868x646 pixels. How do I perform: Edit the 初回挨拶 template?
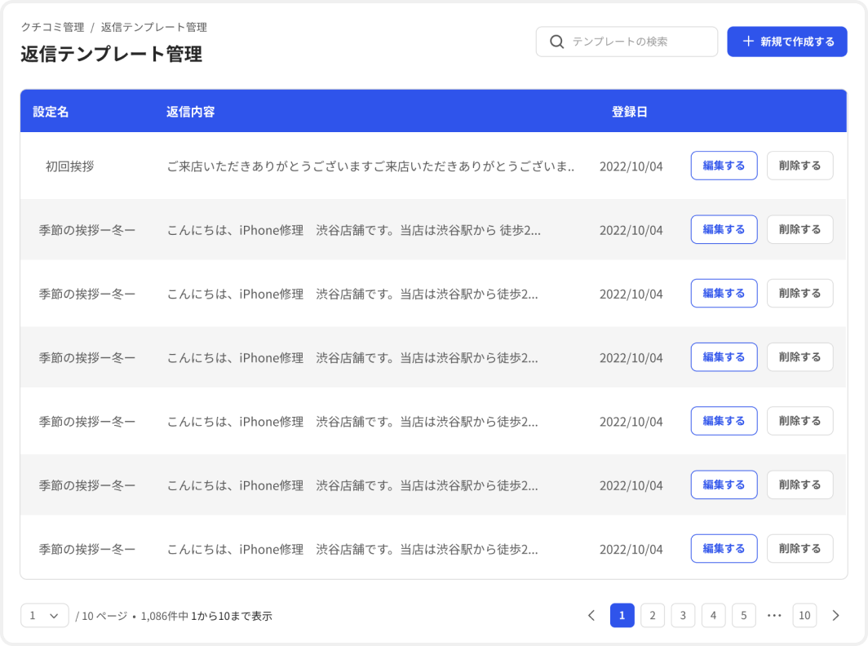pyautogui.click(x=724, y=166)
